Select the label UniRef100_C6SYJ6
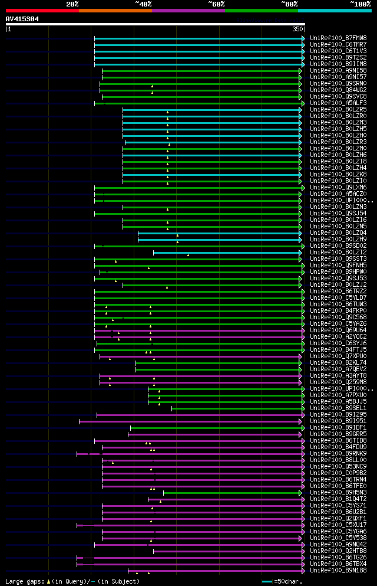Image resolution: width=377 pixels, height=586 pixels. pyautogui.click(x=338, y=343)
